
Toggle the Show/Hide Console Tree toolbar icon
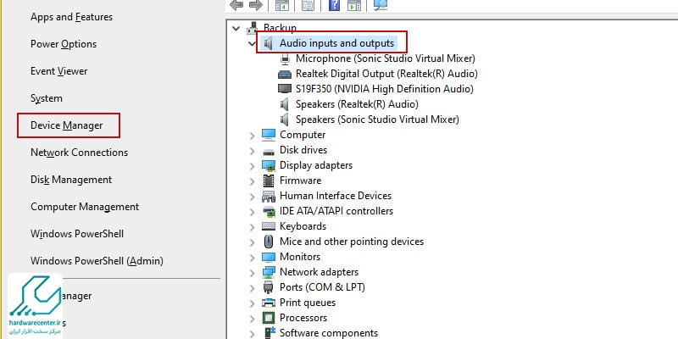coord(282,5)
